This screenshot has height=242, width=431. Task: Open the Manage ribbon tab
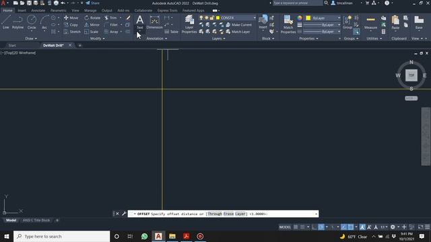click(90, 11)
